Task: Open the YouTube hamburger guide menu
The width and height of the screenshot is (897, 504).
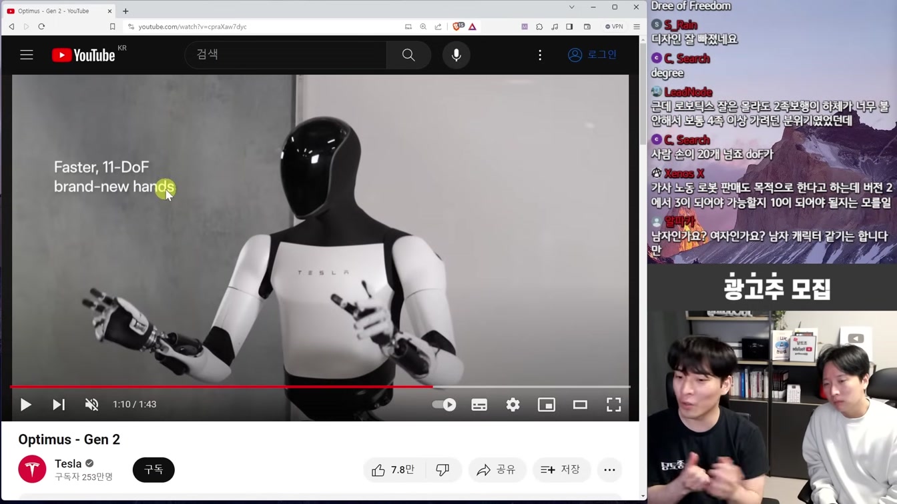Action: (27, 55)
